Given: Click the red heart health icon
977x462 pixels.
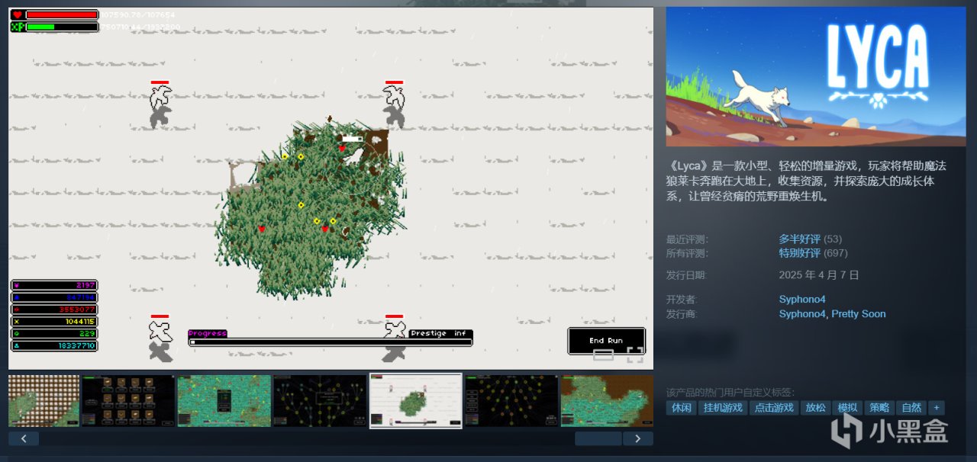Looking at the screenshot, I should coord(17,14).
